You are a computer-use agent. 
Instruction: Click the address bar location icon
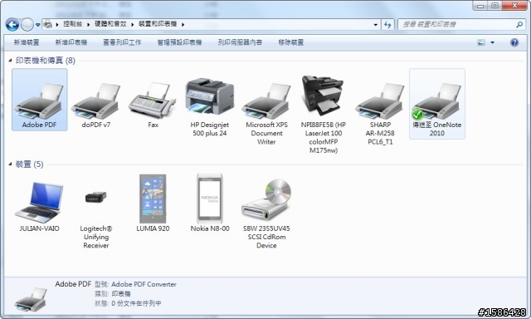[x=48, y=24]
